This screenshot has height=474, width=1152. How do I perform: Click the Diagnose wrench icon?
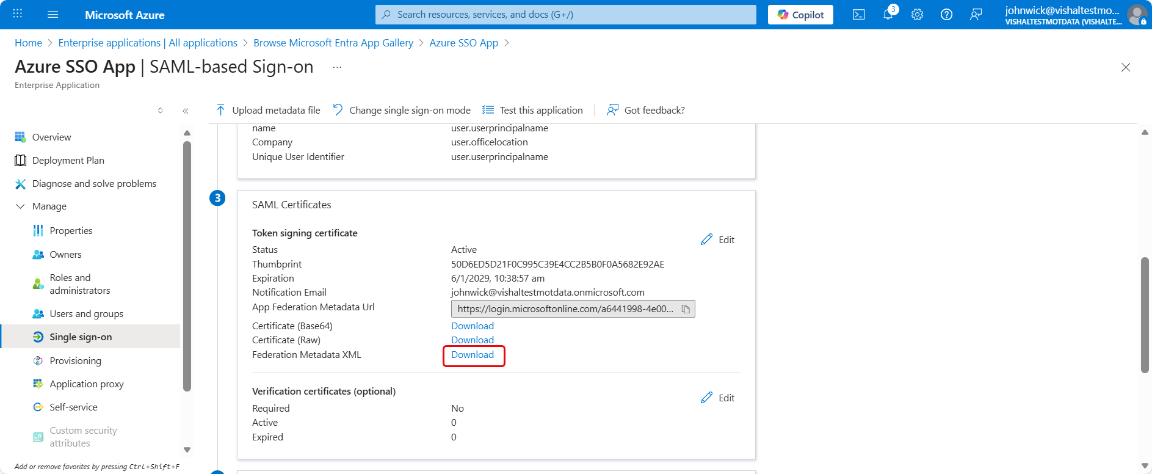20,184
